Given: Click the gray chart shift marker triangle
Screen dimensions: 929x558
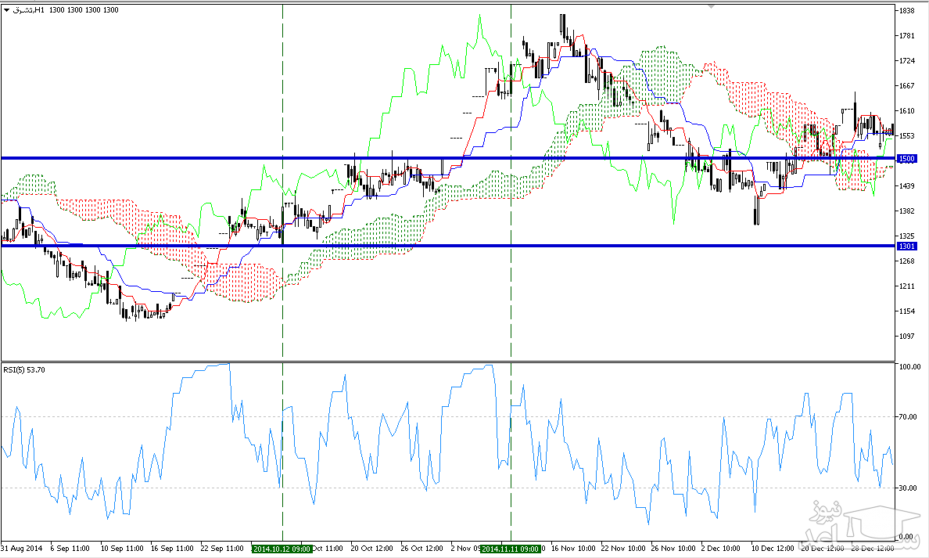Looking at the screenshot, I should [709, 7].
